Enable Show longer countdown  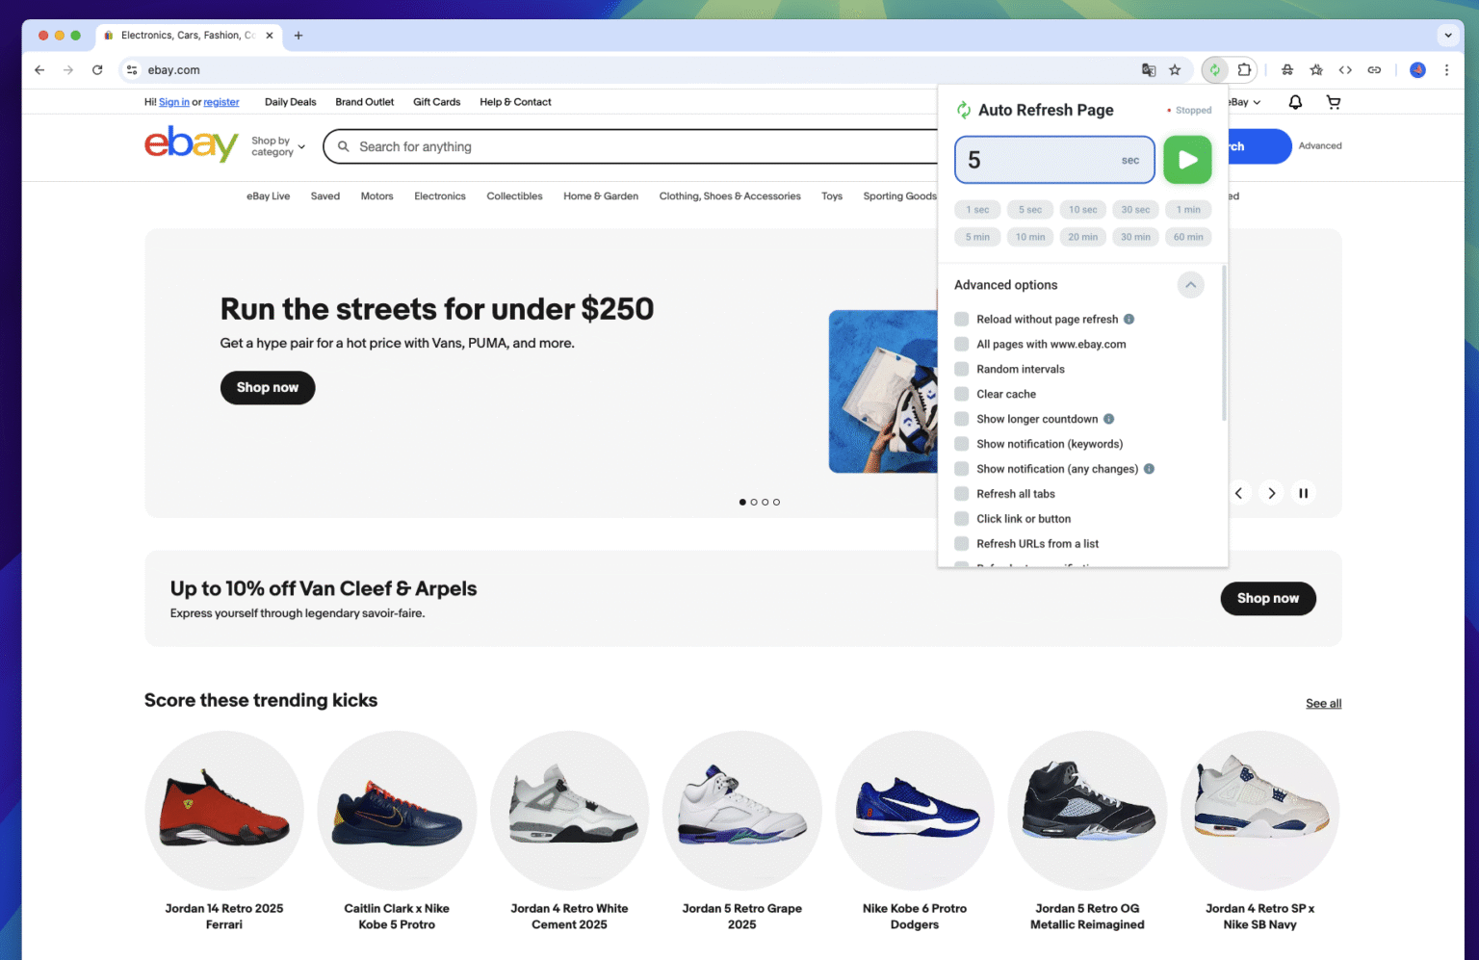tap(961, 419)
